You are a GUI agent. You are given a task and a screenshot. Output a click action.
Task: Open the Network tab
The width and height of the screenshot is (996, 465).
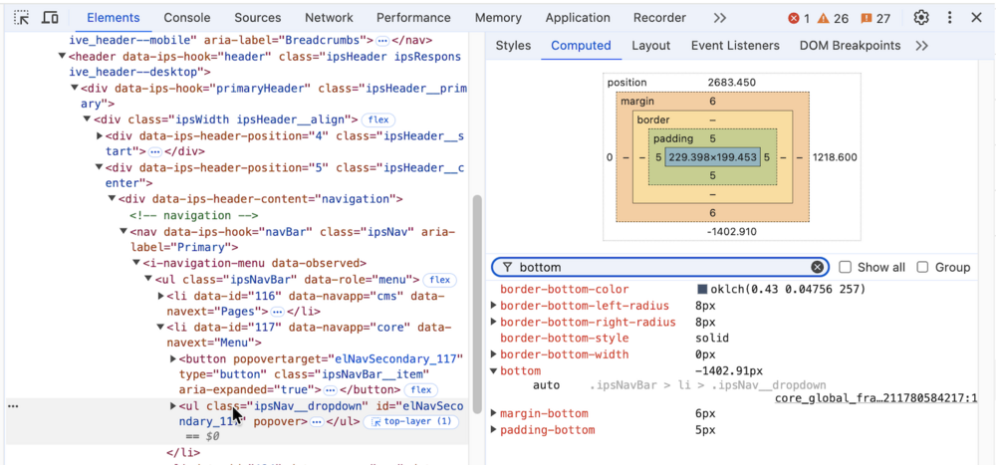coord(329,18)
